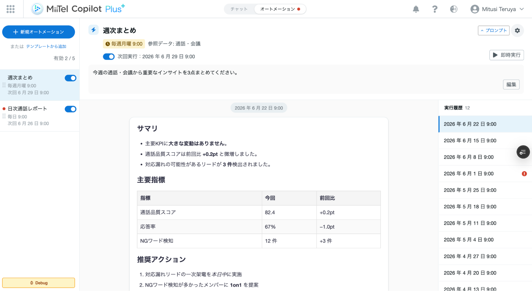Click the error icon on 6 月 1 日 run

click(x=524, y=174)
